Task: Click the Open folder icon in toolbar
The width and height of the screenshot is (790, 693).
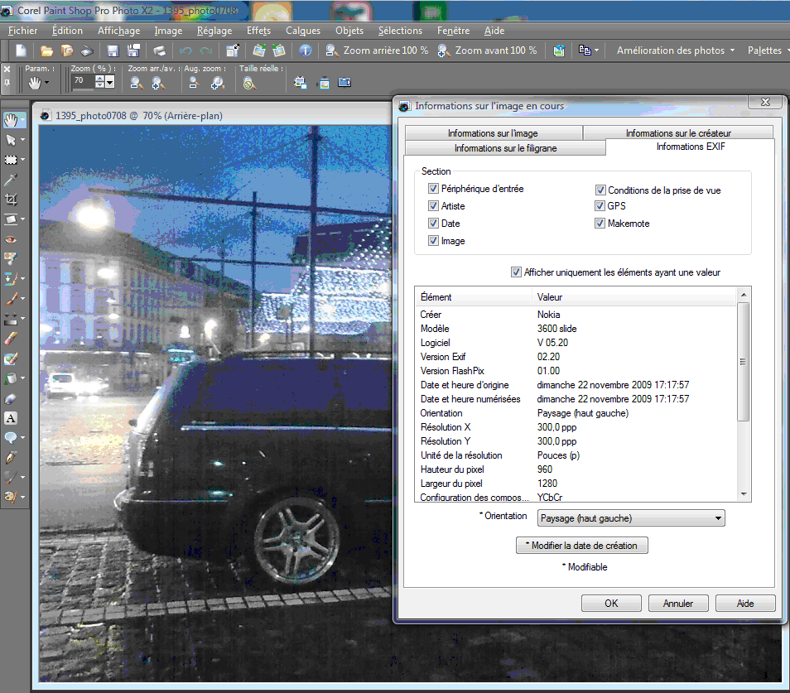Action: coord(46,51)
